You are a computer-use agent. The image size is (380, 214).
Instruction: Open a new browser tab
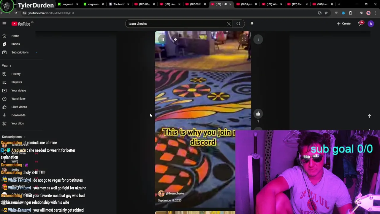tap(339, 4)
